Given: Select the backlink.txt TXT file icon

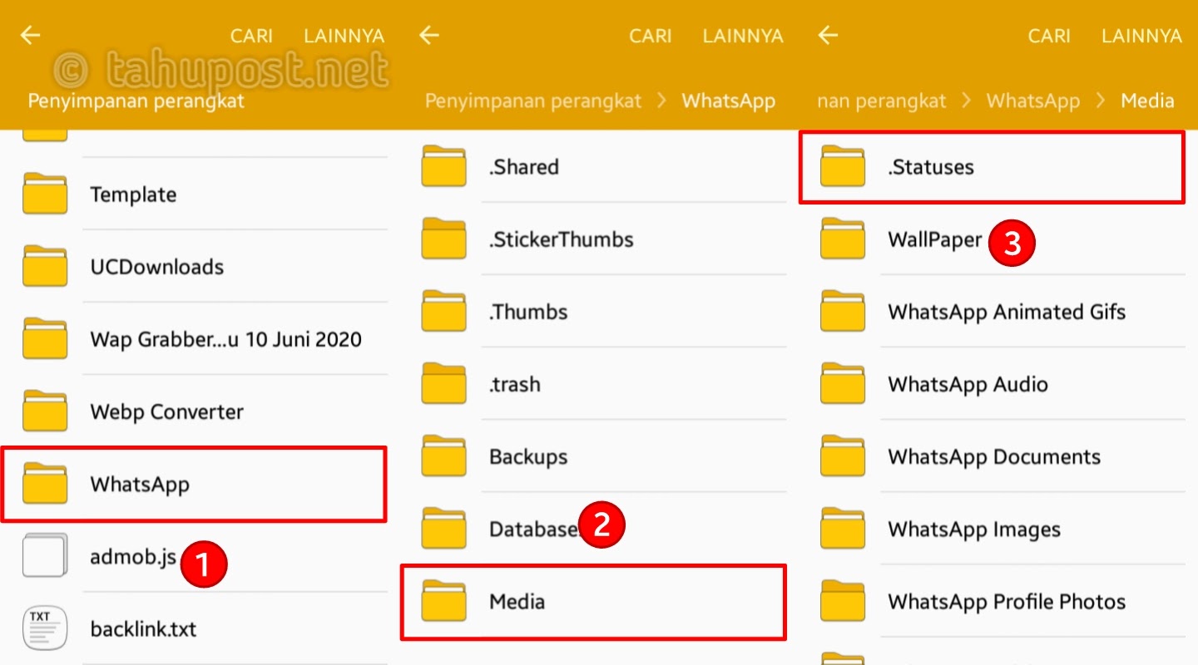Looking at the screenshot, I should [x=45, y=628].
